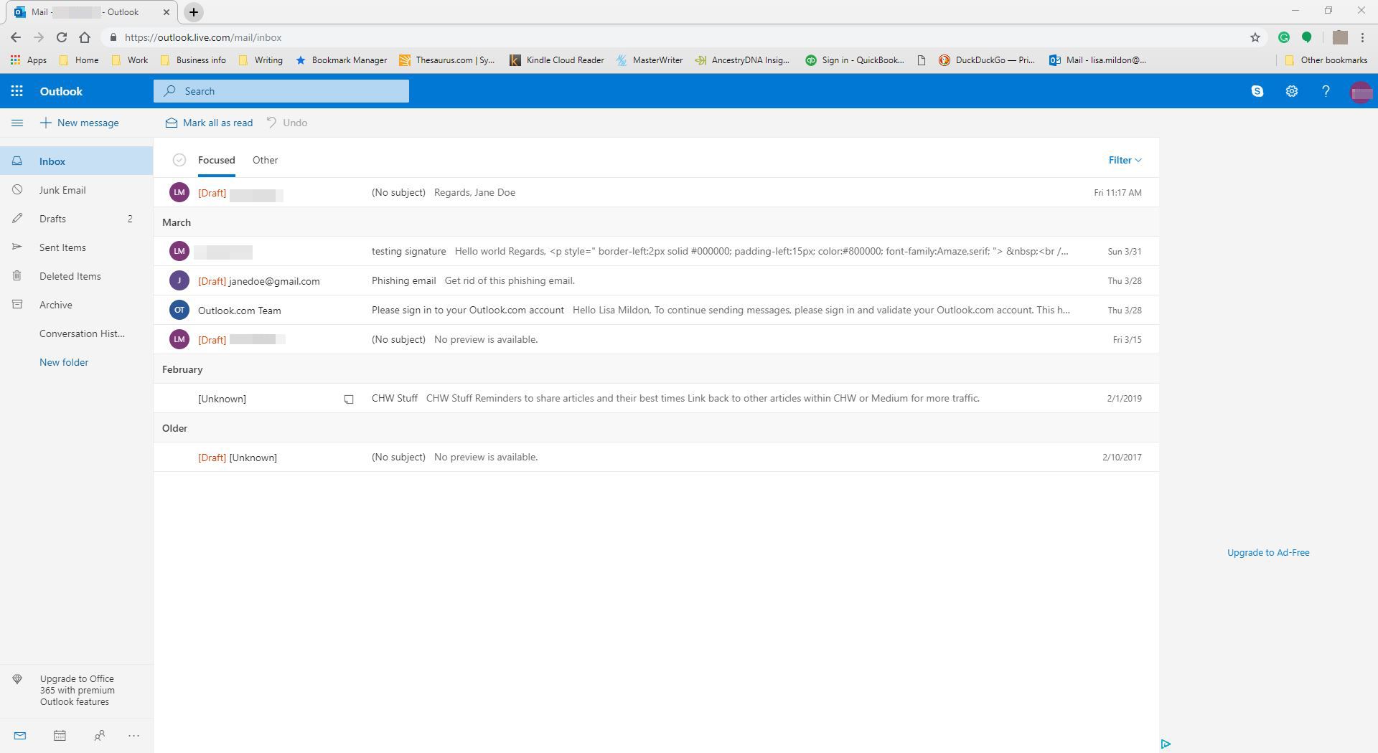Open DuckDuckGo bookmark
Viewport: 1378px width, 753px height.
click(x=987, y=60)
